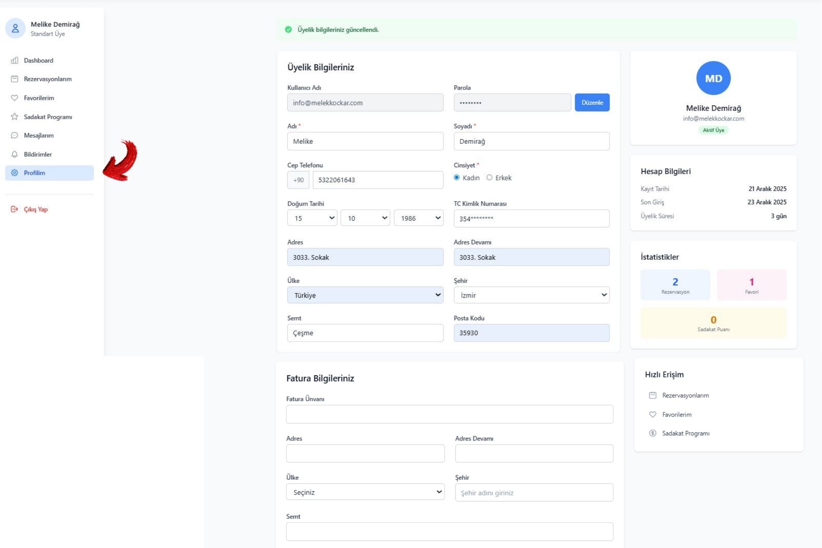Click the Çıkış Yap logout icon
The image size is (822, 548).
[14, 209]
